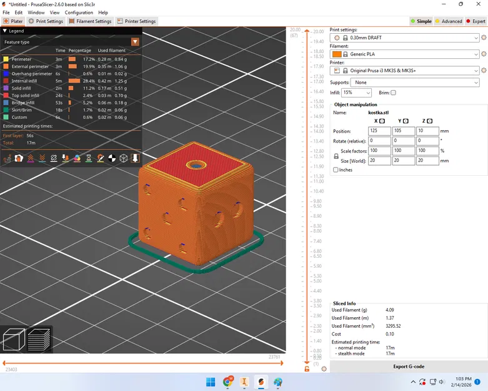The width and height of the screenshot is (488, 391).
Task: Switch to Filament Settings tab
Action: [x=90, y=21]
